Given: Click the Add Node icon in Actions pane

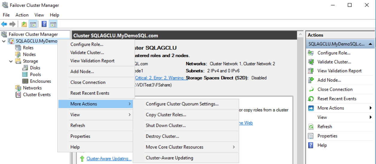Looking at the screenshot, I should click(311, 80).
